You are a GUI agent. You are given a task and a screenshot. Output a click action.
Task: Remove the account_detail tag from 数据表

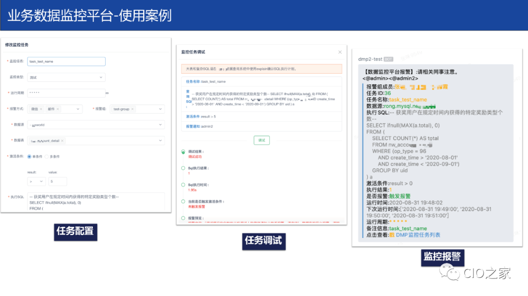click(62, 140)
